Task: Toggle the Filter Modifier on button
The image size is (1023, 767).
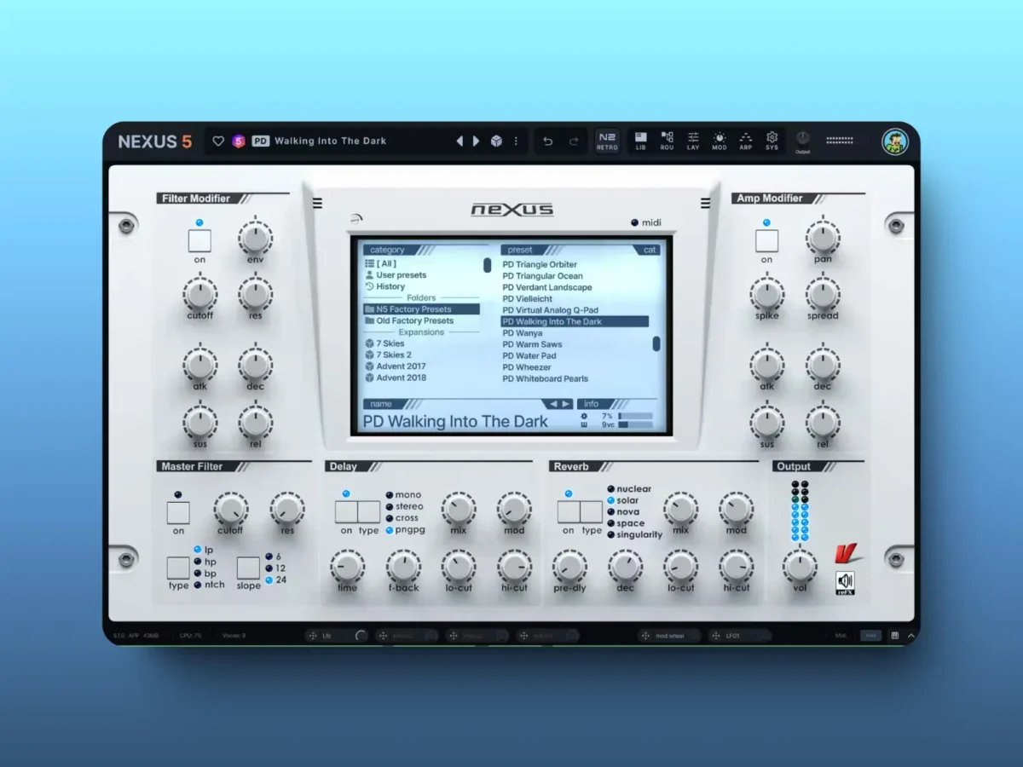Action: 199,241
